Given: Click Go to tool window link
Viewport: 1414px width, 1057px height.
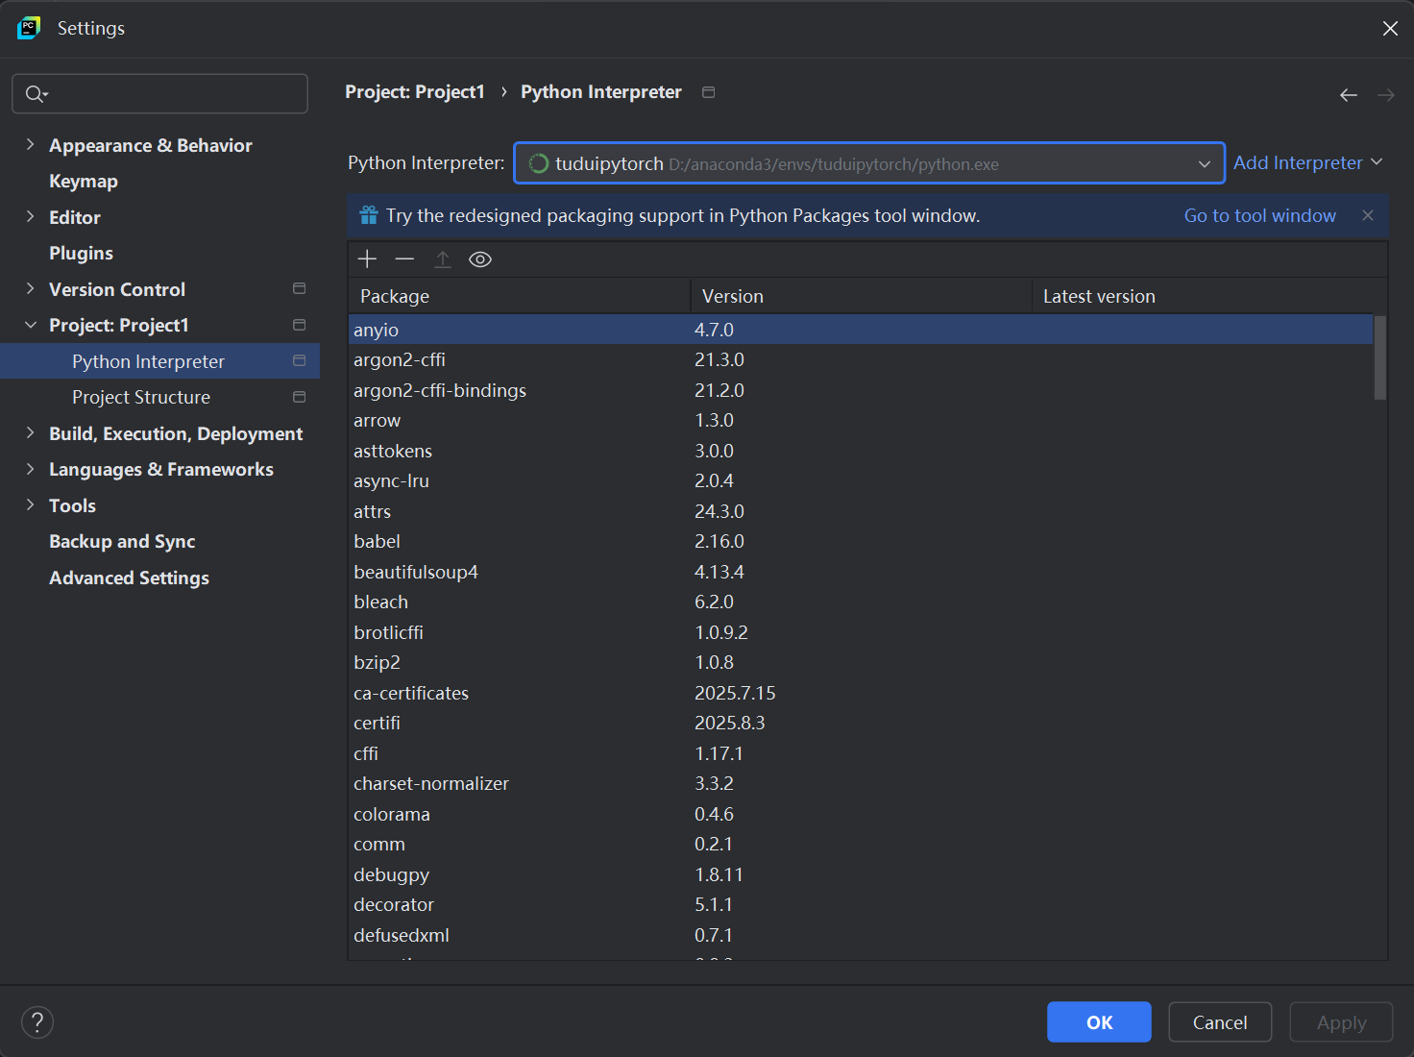Looking at the screenshot, I should pos(1259,215).
